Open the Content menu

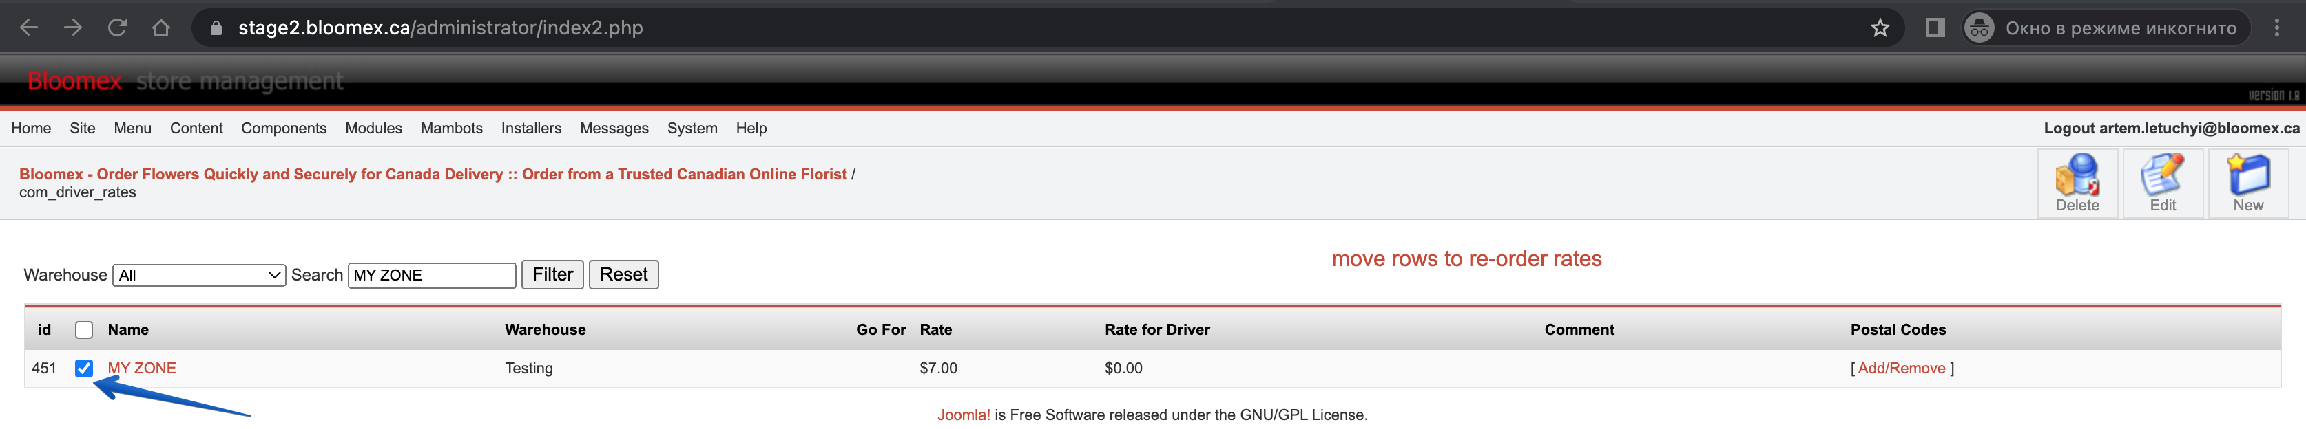[196, 128]
